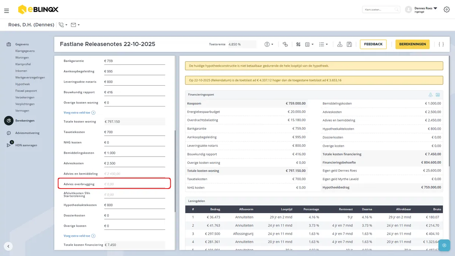Open the Verzekeringen section

click(25, 97)
